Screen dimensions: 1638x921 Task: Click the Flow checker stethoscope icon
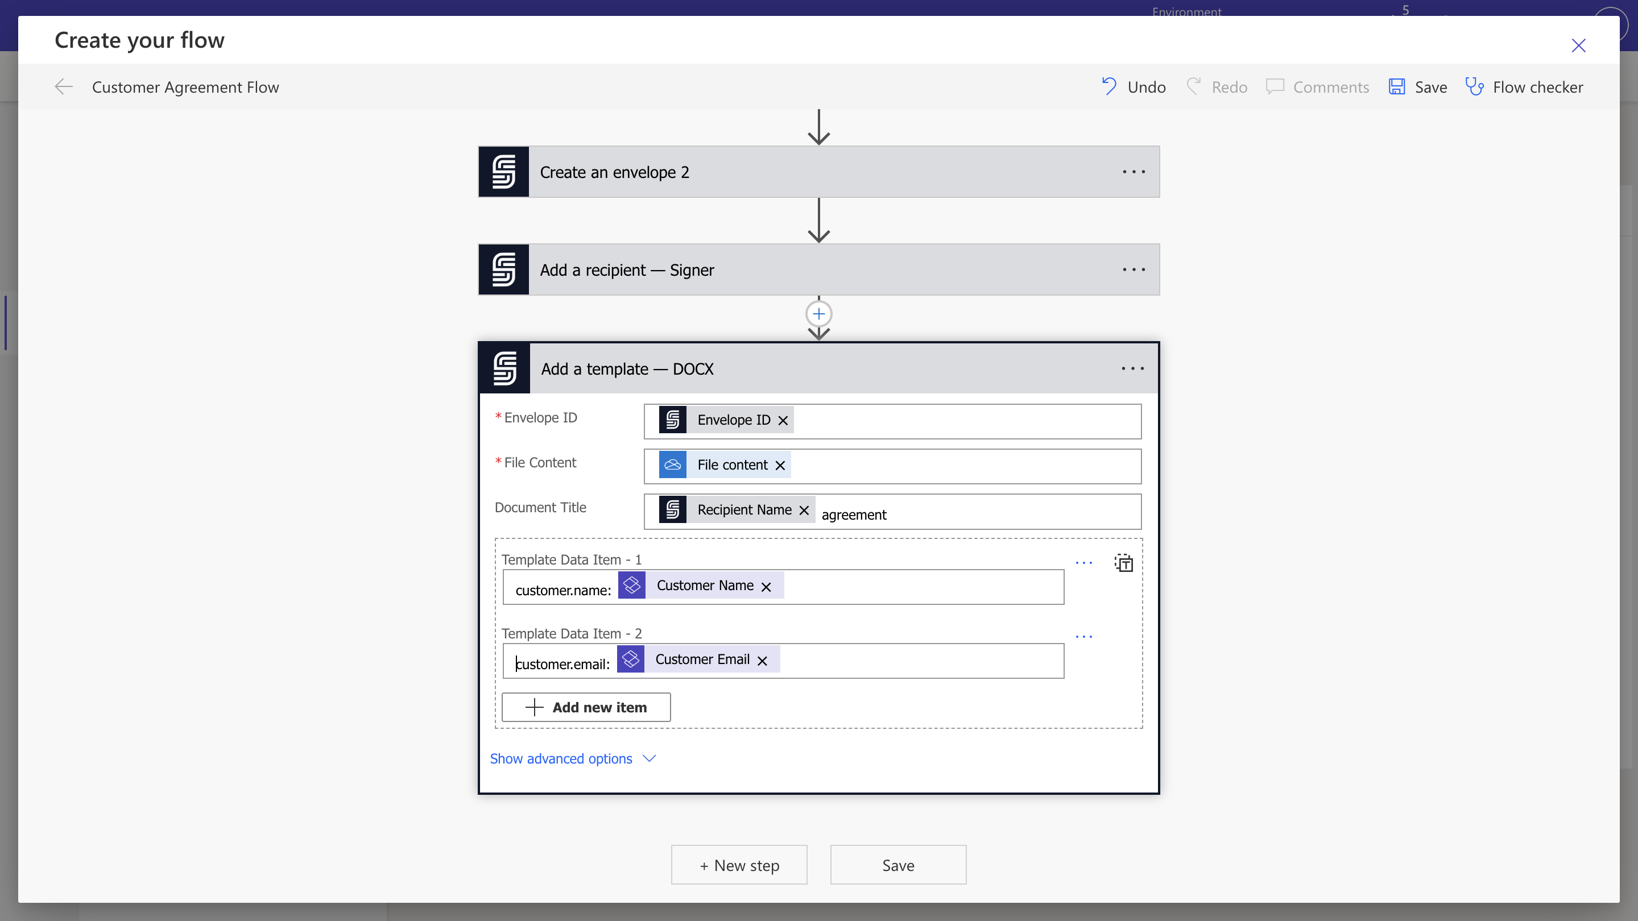[1474, 86]
